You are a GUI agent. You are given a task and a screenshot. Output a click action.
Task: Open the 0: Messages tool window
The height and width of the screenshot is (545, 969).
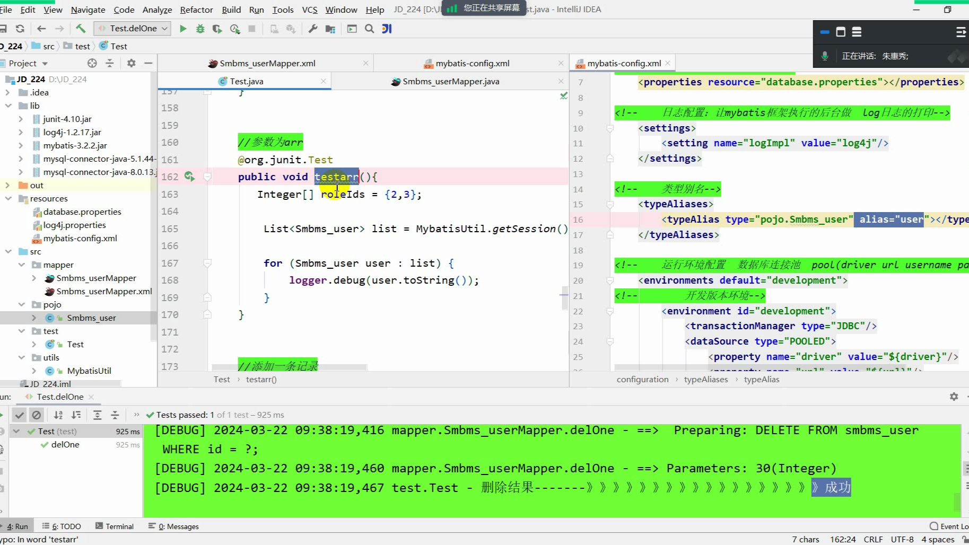pos(173,526)
